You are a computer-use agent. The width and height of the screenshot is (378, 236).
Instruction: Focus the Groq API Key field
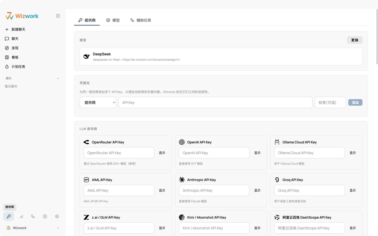pyautogui.click(x=309, y=190)
